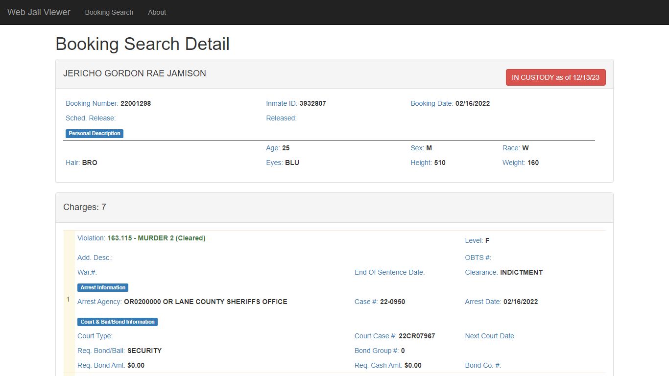
Task: Click the Sched. Release label
Action: (x=91, y=118)
